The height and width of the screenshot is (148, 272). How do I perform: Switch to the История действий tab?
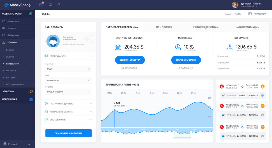(x=206, y=27)
